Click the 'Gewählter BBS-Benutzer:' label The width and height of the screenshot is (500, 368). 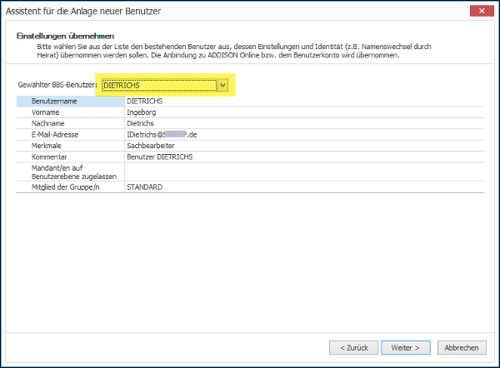pos(57,85)
